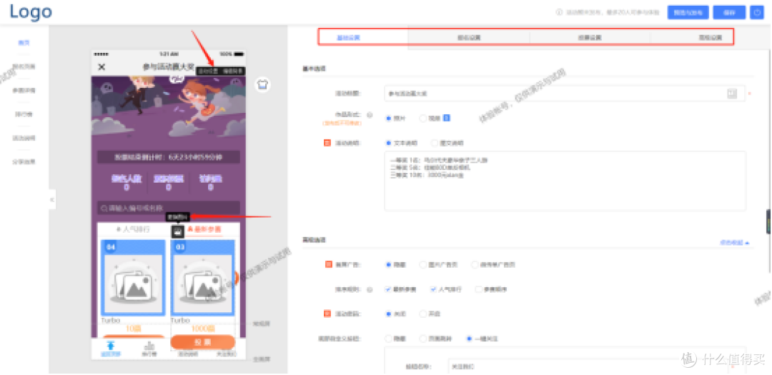Close the phone preview with the X
This screenshot has width=772, height=375.
pos(102,67)
